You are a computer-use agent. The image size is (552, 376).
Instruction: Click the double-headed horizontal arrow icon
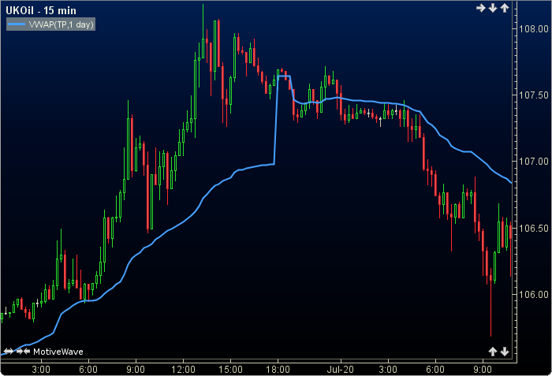click(9, 351)
